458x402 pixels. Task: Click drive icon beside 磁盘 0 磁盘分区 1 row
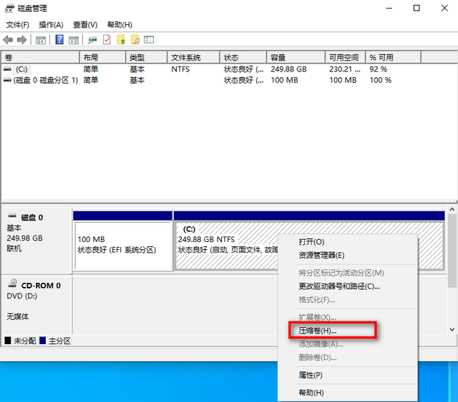coord(7,80)
